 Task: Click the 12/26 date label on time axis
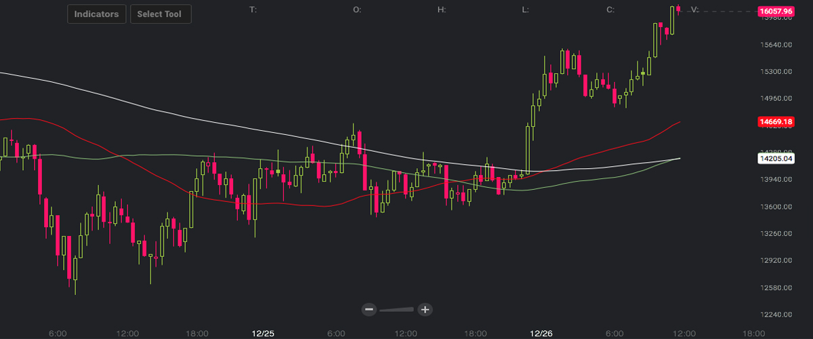541,334
